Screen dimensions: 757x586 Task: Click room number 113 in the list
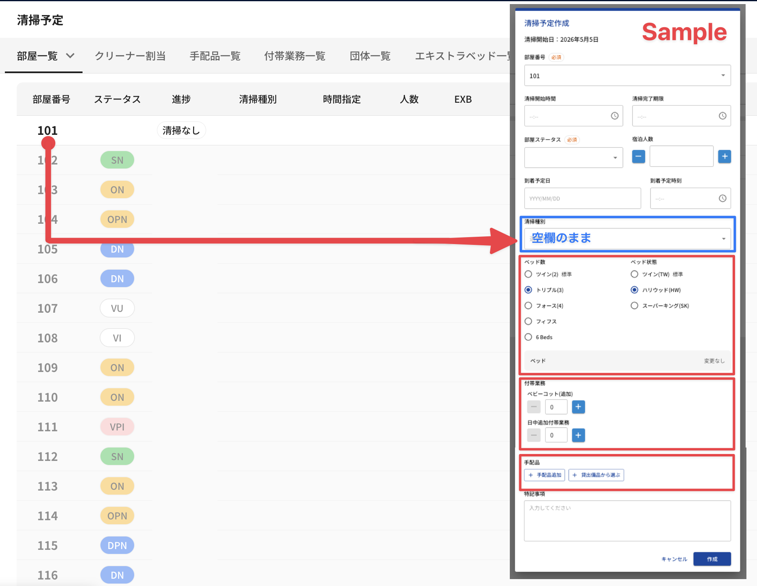[x=48, y=486]
